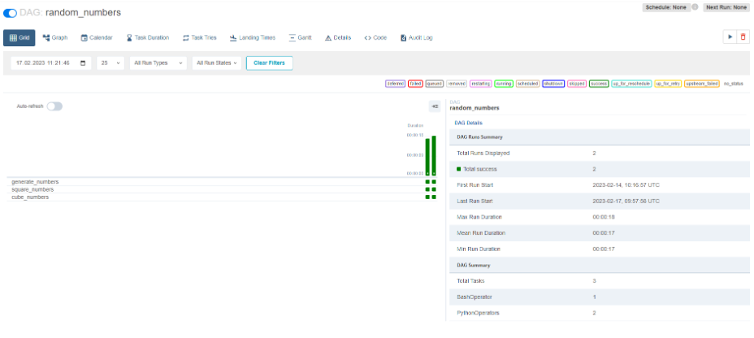Image resolution: width=754 pixels, height=338 pixels.
Task: Open the Code view
Action: 375,37
